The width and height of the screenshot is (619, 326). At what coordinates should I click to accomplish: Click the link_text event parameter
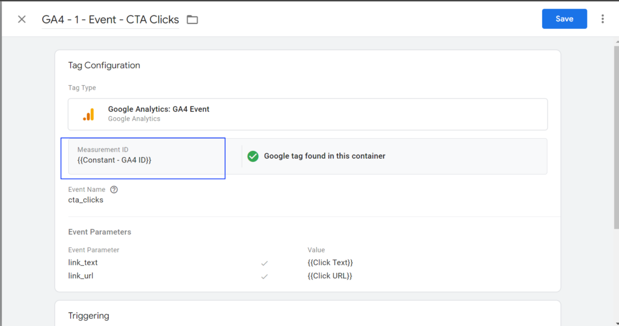coord(83,263)
